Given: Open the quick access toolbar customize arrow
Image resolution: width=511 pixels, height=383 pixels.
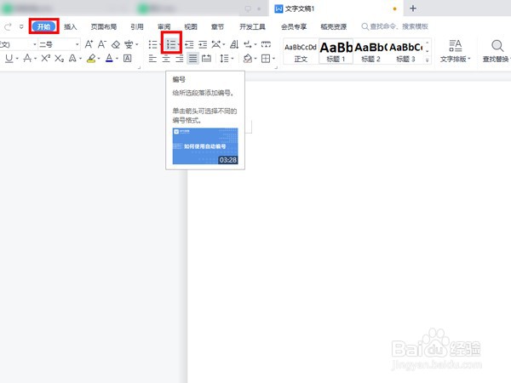Looking at the screenshot, I should 21,26.
